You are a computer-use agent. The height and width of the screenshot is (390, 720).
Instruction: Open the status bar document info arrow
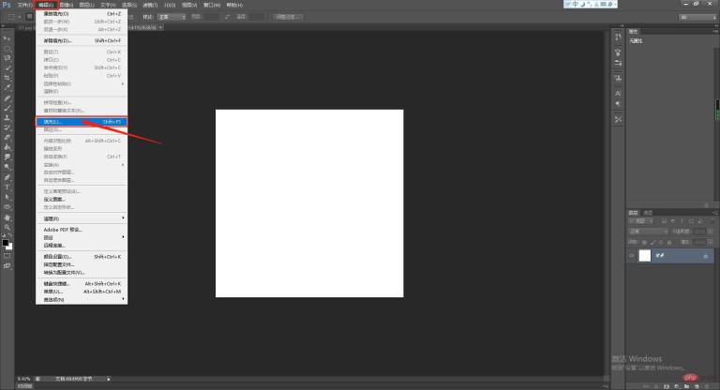[x=109, y=379]
